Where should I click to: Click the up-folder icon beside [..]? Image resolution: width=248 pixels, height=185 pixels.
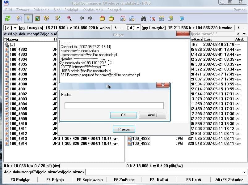[x=7, y=45]
